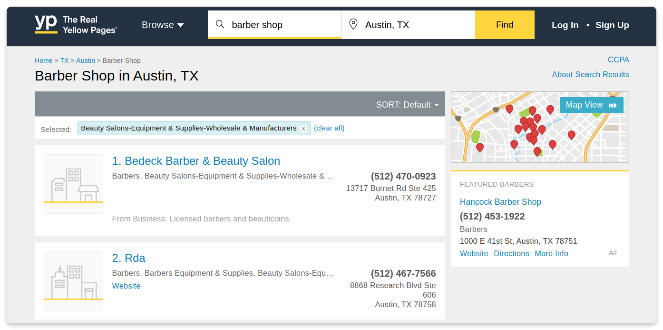Get Directions to Hancock Barber Shop
Image resolution: width=663 pixels, height=330 pixels.
(x=511, y=253)
